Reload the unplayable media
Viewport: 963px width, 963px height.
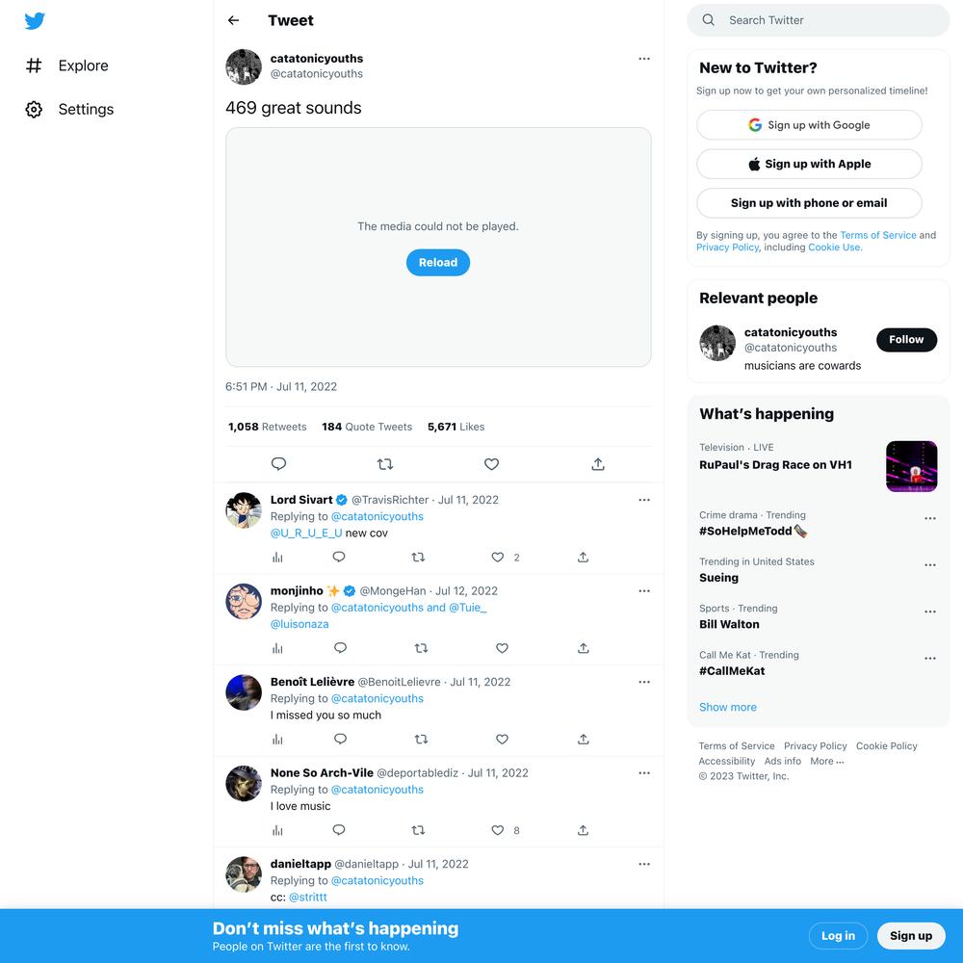[438, 262]
